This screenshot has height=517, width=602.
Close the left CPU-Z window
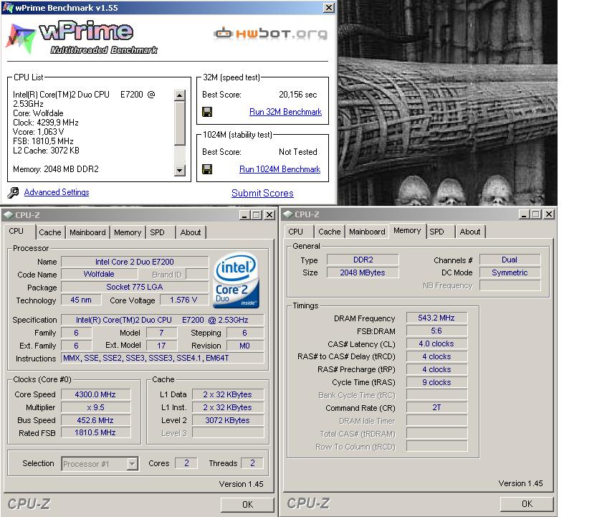[x=270, y=215]
